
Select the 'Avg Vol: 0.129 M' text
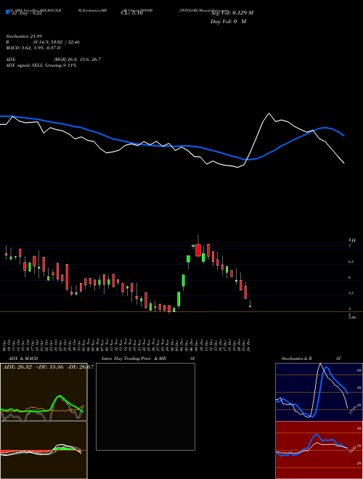pos(232,13)
